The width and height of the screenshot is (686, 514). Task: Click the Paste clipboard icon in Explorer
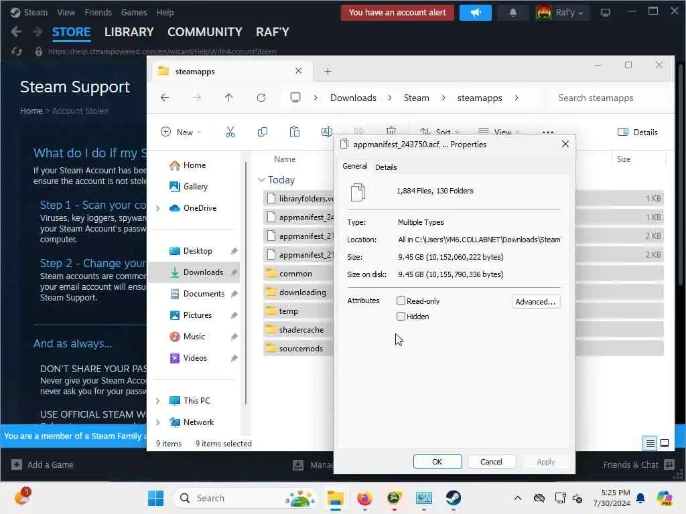click(x=295, y=132)
